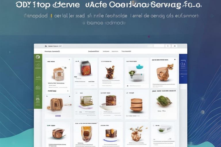The width and height of the screenshot is (221, 147).
Task: Click the icon group in blue right panel
Action: (183, 64)
